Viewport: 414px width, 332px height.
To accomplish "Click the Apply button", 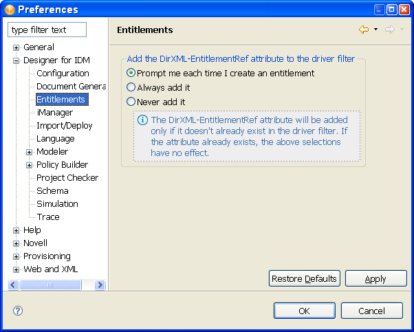I will click(375, 278).
